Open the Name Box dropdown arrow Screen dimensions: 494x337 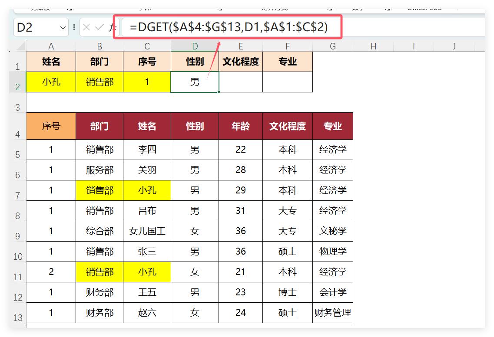pyautogui.click(x=63, y=28)
